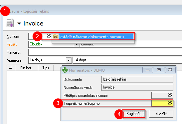Click the # column header
The width and height of the screenshot is (182, 124).
[11, 68]
